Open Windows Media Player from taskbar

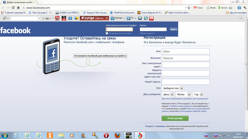[72, 135]
